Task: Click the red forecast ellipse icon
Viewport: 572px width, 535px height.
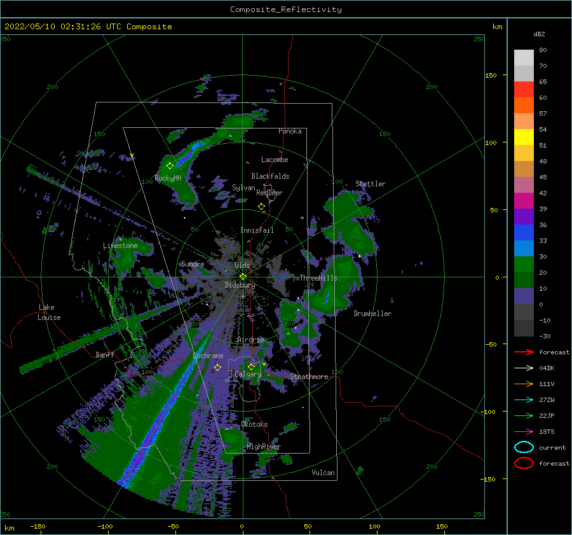Action: (x=524, y=463)
